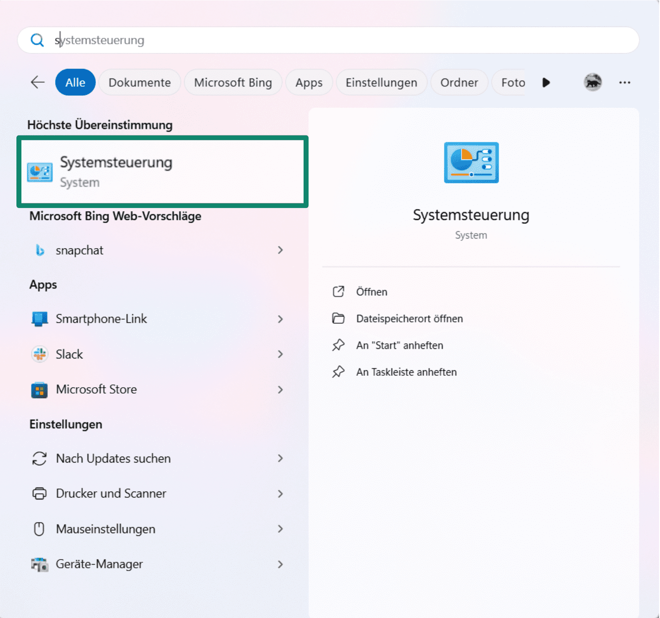Click the Geräte-Manager device icon
This screenshot has width=660, height=618.
40,564
